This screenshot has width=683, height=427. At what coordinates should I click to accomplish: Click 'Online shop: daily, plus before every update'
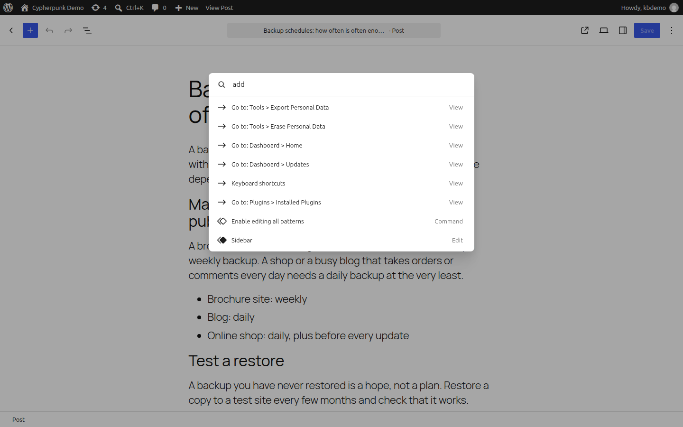[308, 336]
